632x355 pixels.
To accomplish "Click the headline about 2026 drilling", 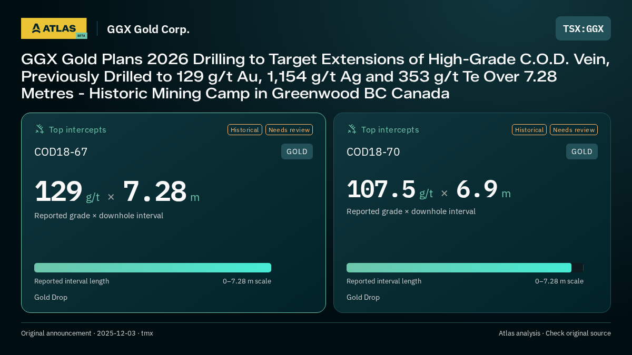I will pyautogui.click(x=315, y=76).
